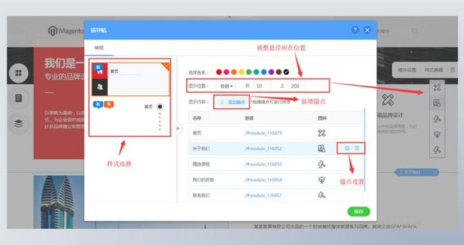Open the layers stack icon in left sidebar
This screenshot has width=464, height=245.
(x=19, y=123)
